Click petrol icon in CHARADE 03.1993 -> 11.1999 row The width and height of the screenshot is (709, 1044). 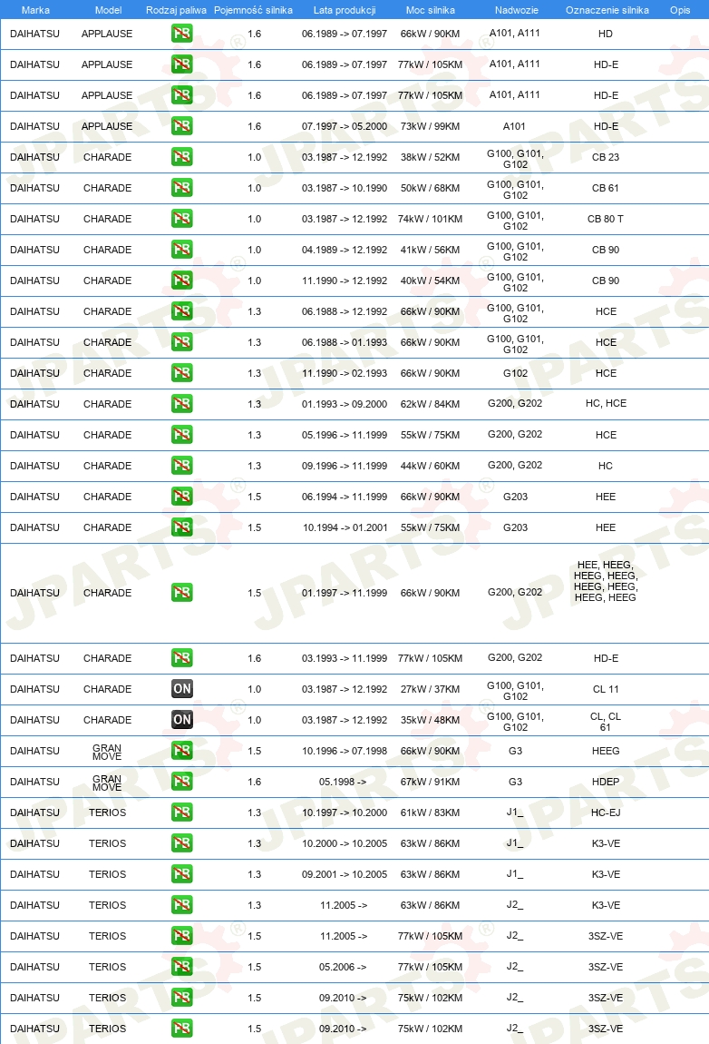(x=181, y=658)
